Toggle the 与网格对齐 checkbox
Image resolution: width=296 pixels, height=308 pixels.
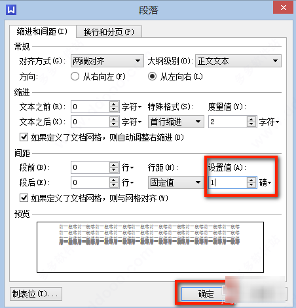[x=24, y=198]
